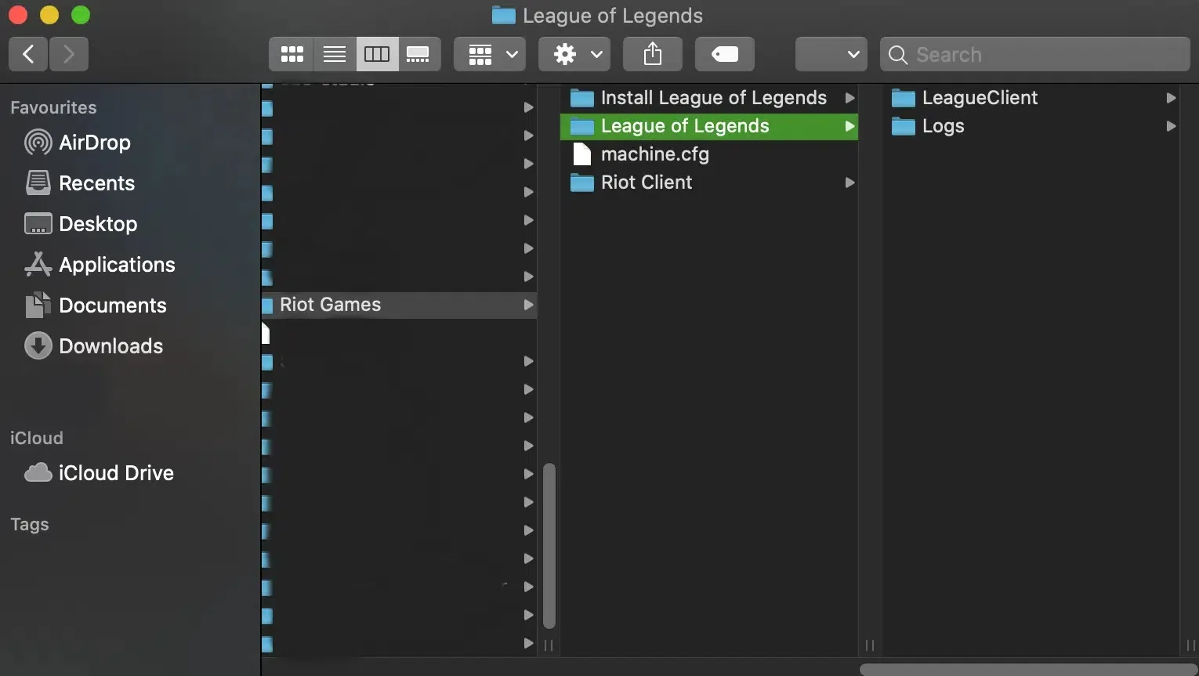Click the Search magnifier icon

pos(898,55)
